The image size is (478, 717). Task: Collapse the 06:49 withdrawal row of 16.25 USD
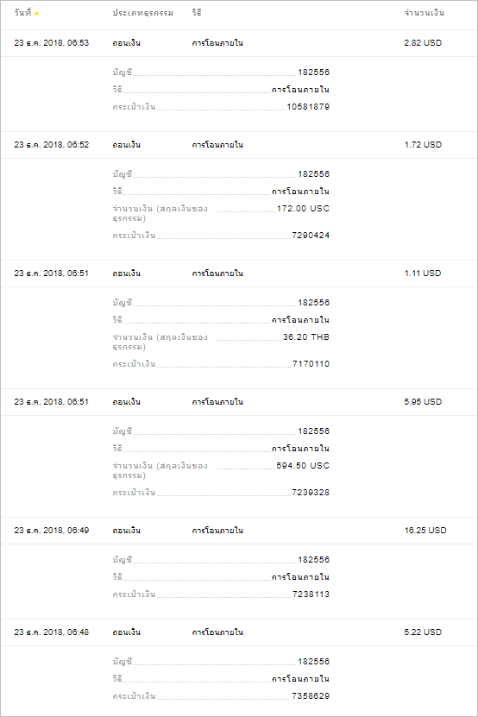click(239, 531)
